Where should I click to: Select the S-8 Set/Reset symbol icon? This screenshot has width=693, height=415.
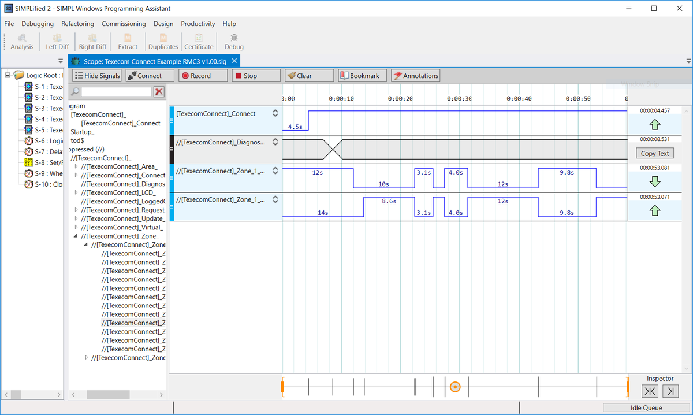28,162
